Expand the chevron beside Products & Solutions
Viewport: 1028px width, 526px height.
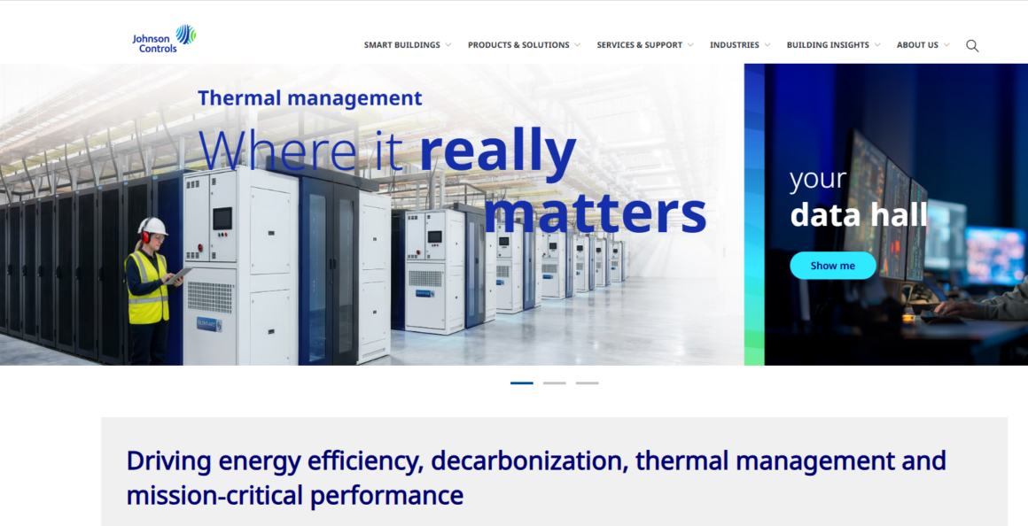(x=577, y=45)
